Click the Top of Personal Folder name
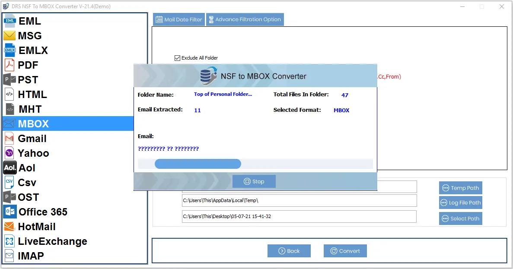Image resolution: width=513 pixels, height=269 pixels. click(x=223, y=94)
